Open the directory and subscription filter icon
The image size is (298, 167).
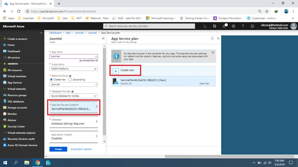tap(214, 26)
